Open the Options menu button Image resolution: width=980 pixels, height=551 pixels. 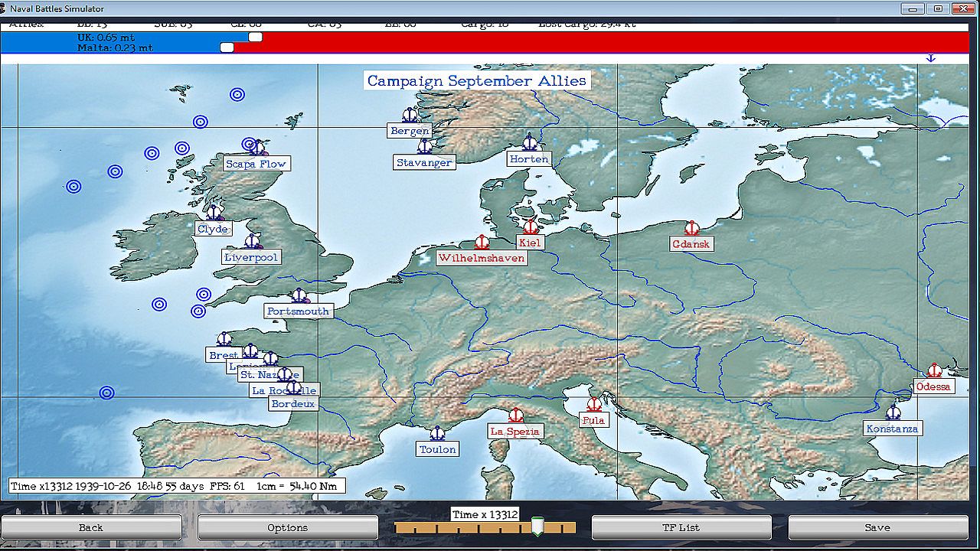tap(288, 527)
